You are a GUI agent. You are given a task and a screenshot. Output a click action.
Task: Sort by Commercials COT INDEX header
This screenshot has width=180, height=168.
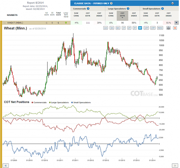coord(99,14)
